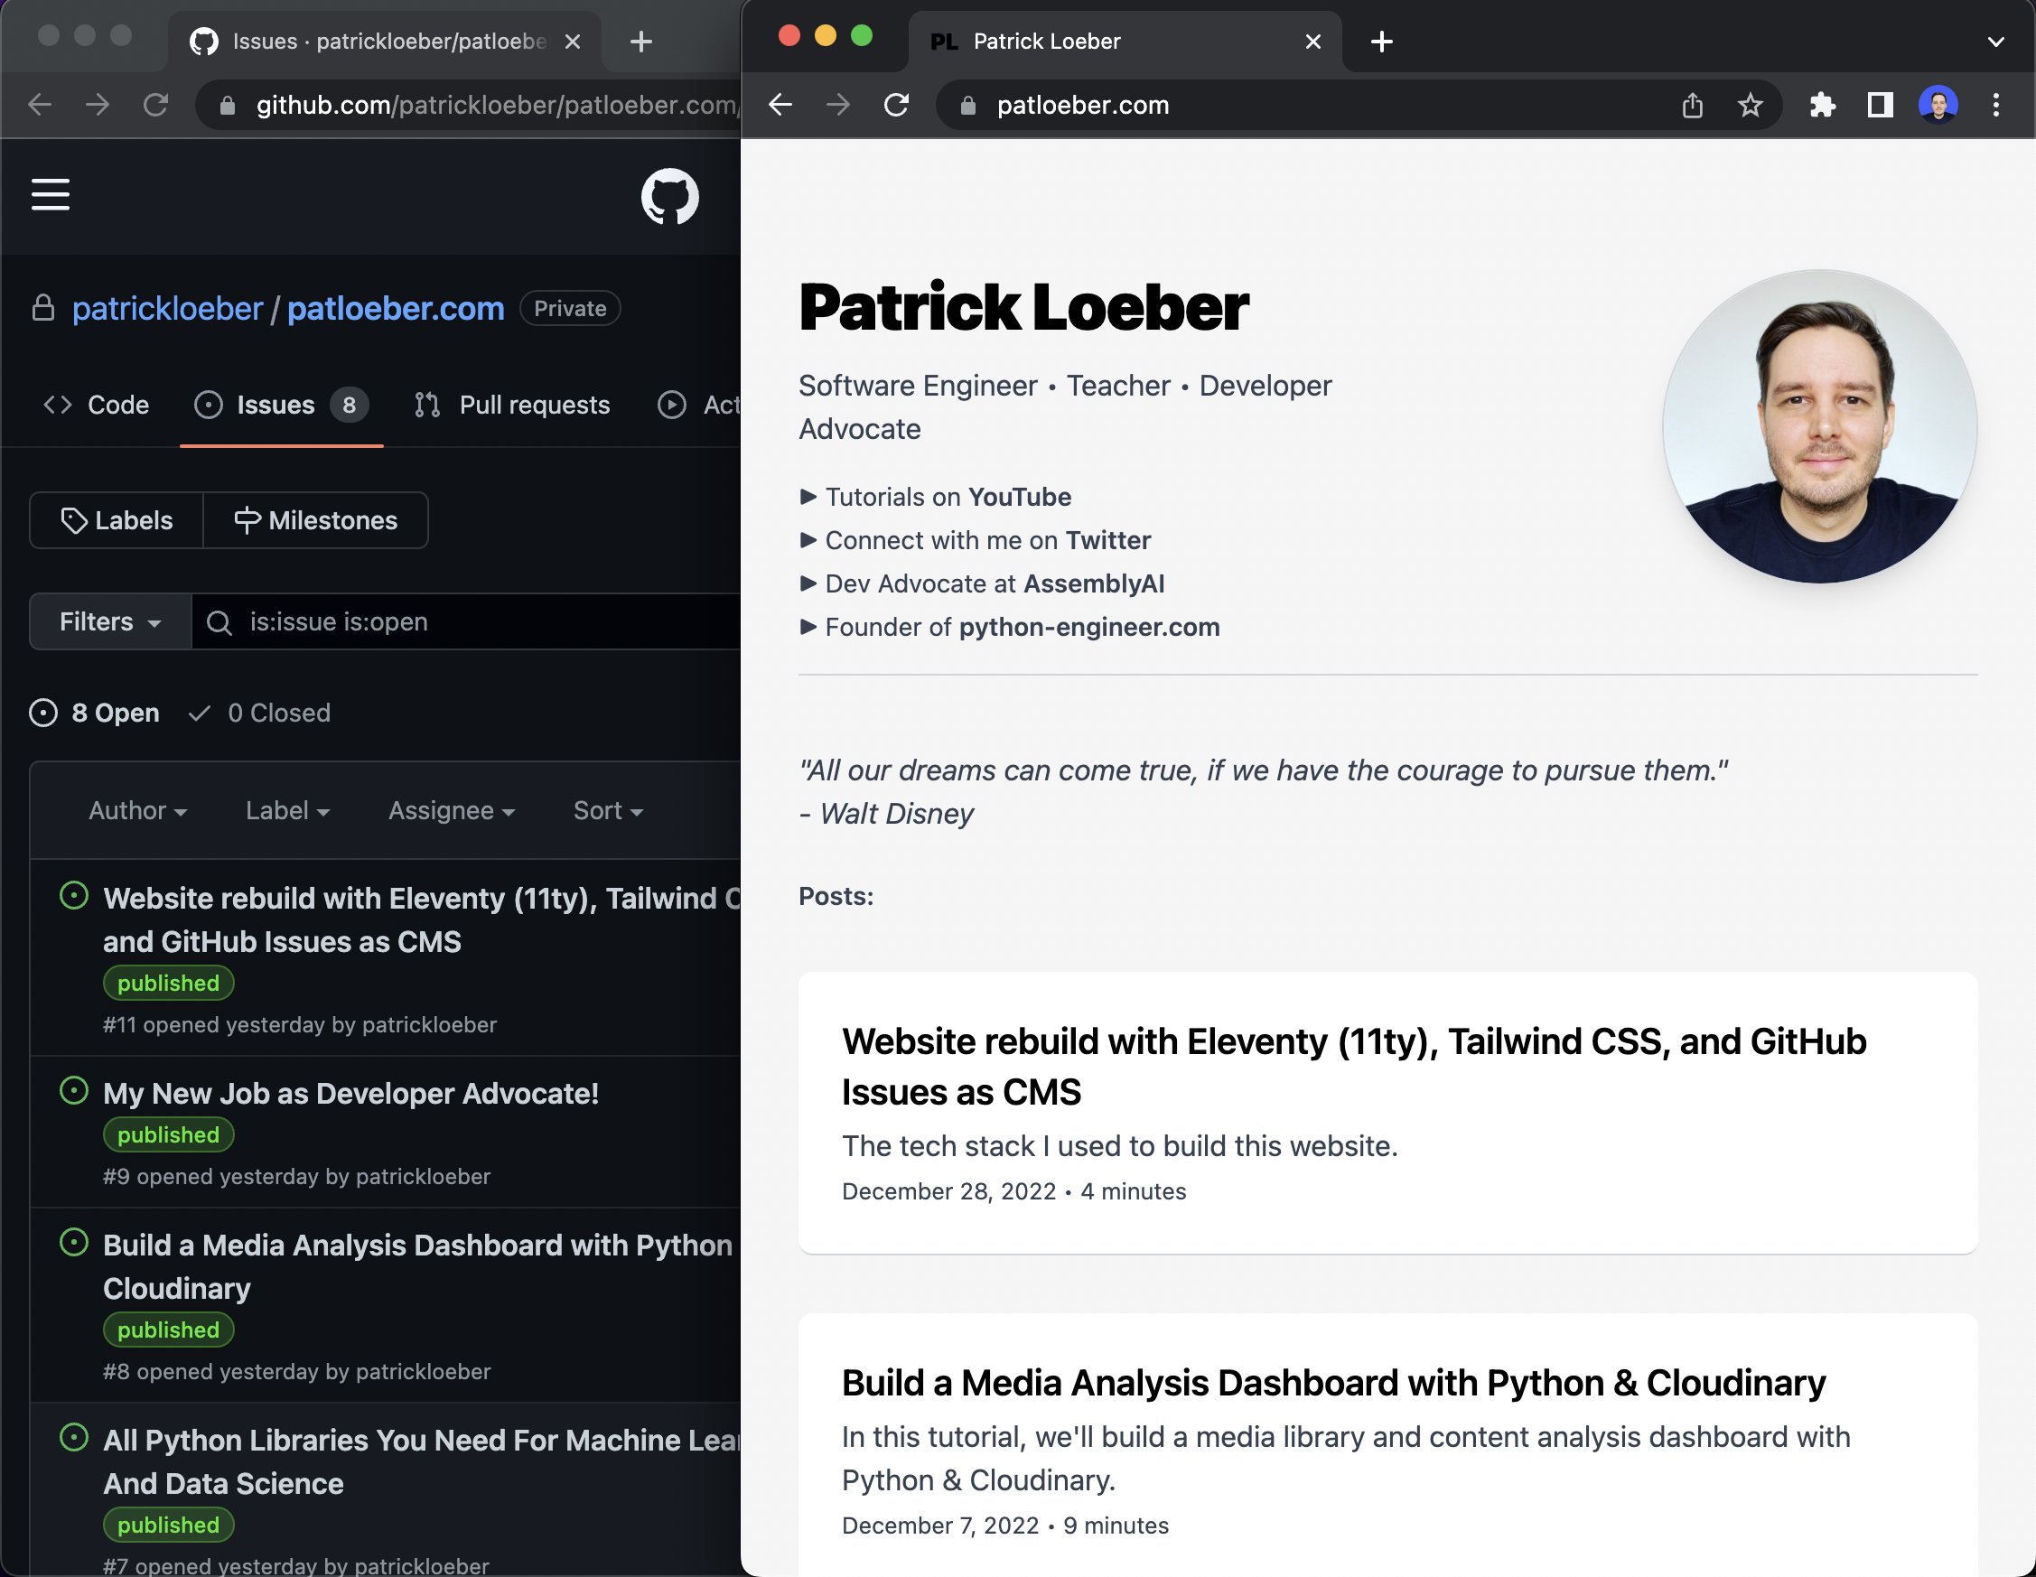Click the lock icon beside patloeber.com

click(x=967, y=106)
